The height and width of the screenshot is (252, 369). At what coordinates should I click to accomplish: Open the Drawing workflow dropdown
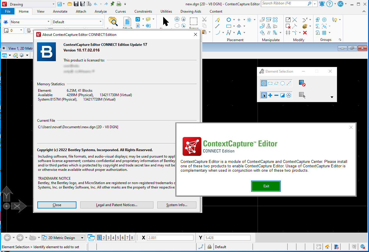pyautogui.click(x=53, y=4)
